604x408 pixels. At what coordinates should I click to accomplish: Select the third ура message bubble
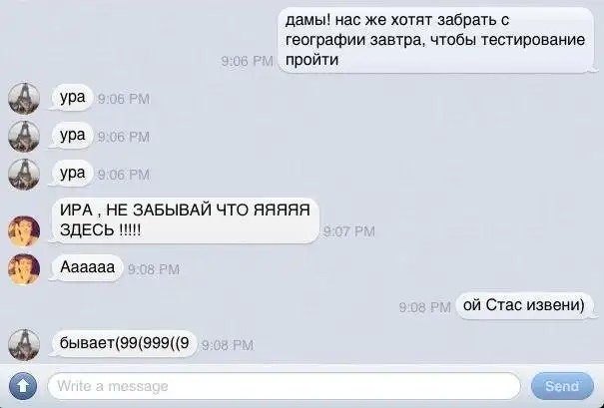(x=71, y=174)
